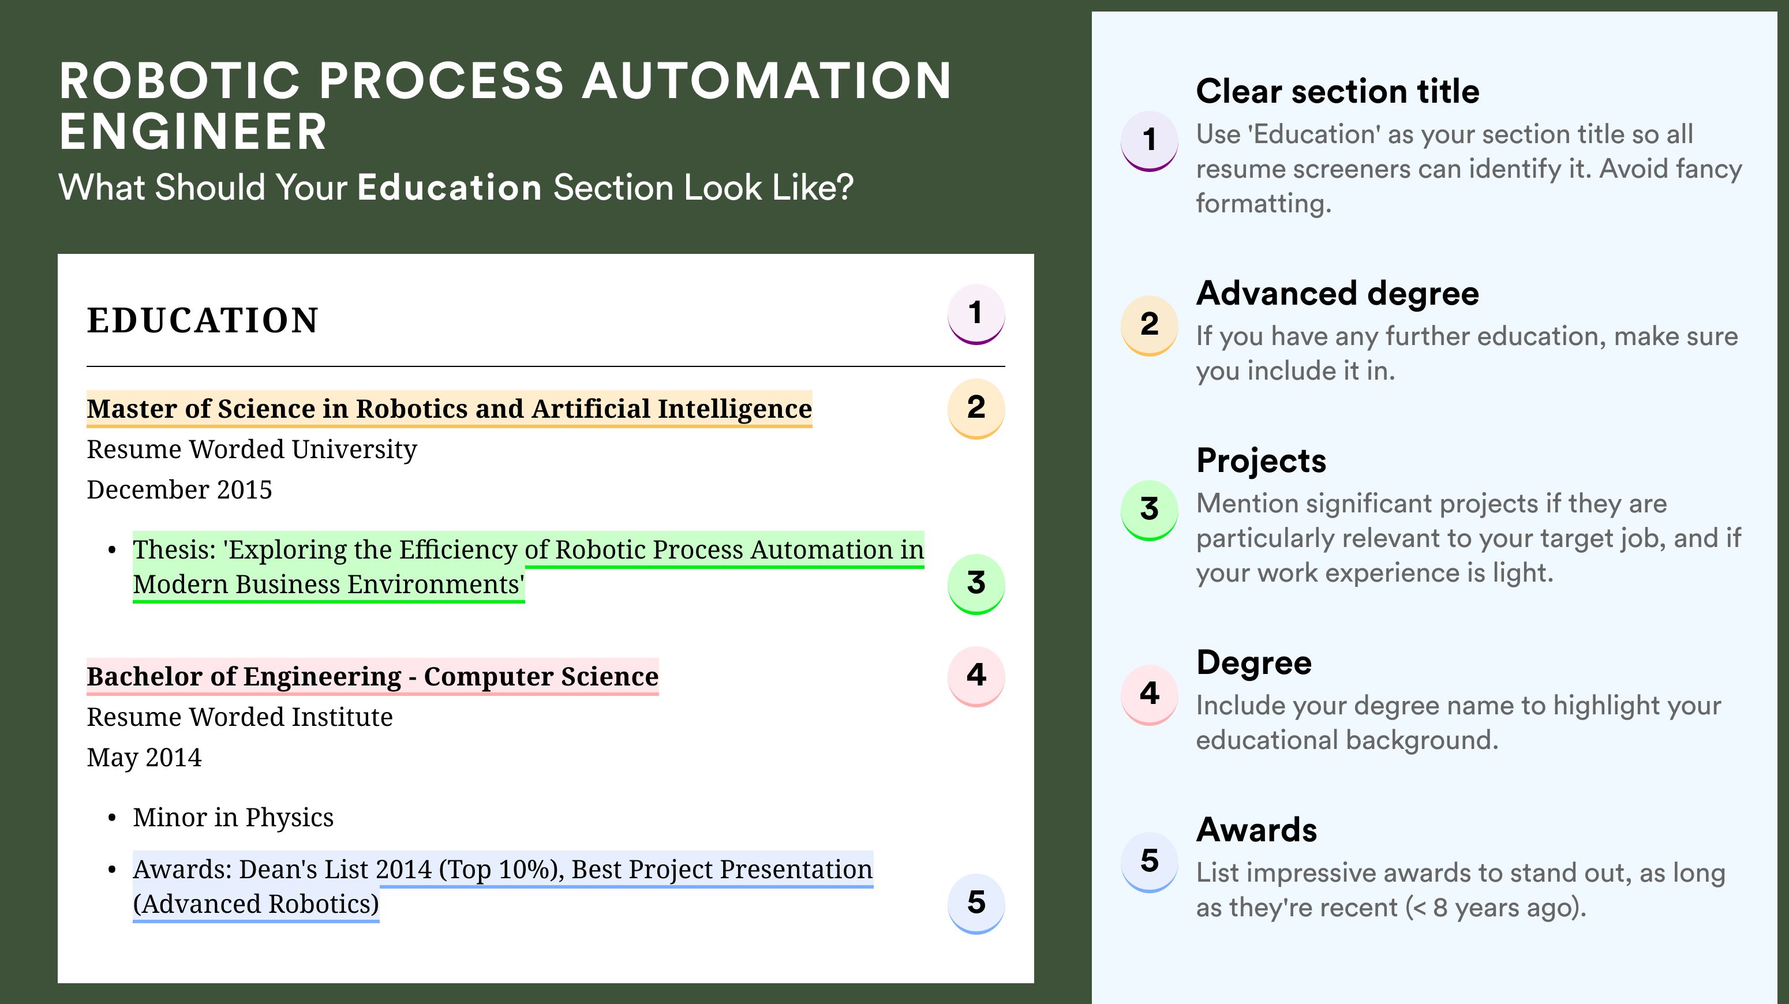This screenshot has height=1004, width=1789.
Task: Select the highlighted Master of Science degree line
Action: point(448,409)
